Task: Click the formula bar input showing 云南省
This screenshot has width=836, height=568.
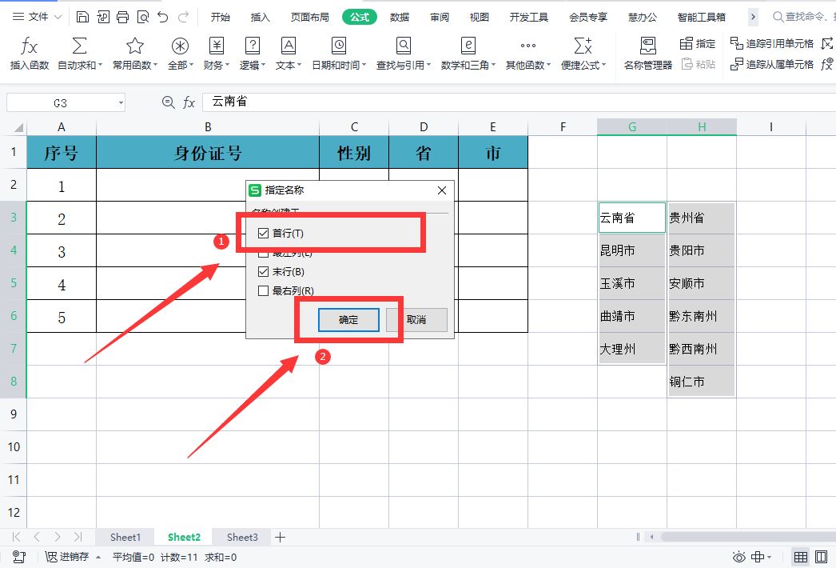Action: (x=519, y=102)
